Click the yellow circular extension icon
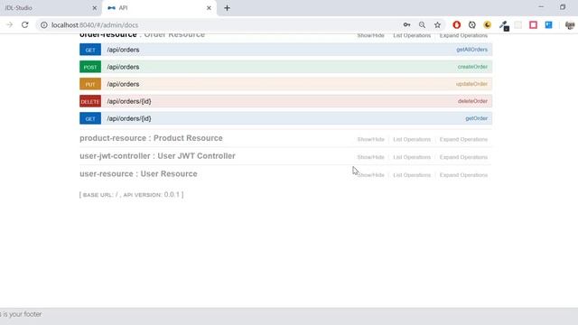 coord(488,25)
